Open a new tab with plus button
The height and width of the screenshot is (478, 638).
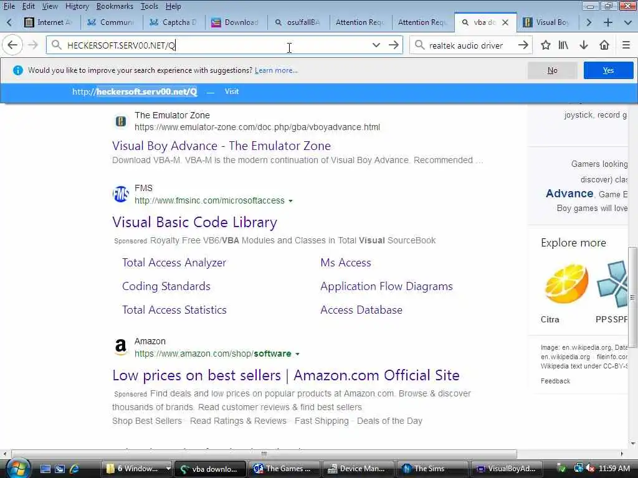pyautogui.click(x=608, y=22)
